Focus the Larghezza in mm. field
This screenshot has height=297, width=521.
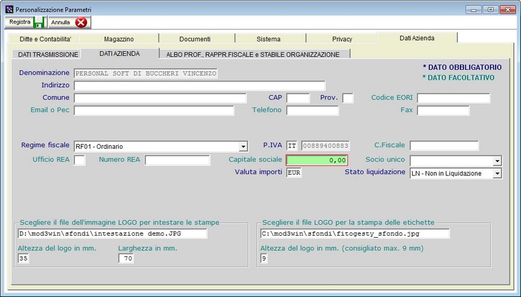click(126, 258)
